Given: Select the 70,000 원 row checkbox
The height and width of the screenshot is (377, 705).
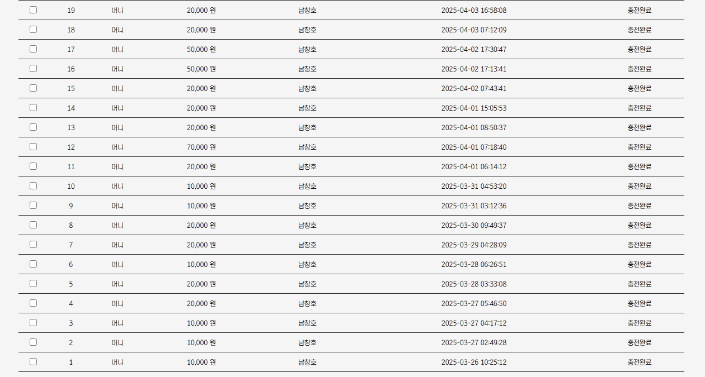Looking at the screenshot, I should (34, 147).
